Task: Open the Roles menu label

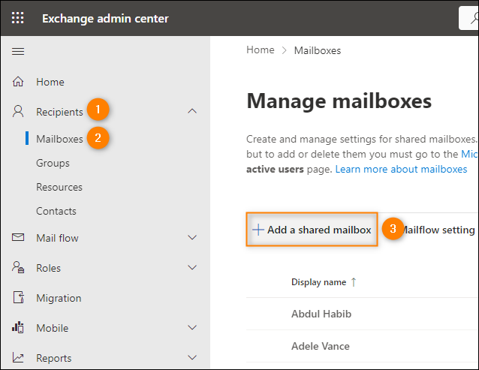Action: tap(48, 268)
